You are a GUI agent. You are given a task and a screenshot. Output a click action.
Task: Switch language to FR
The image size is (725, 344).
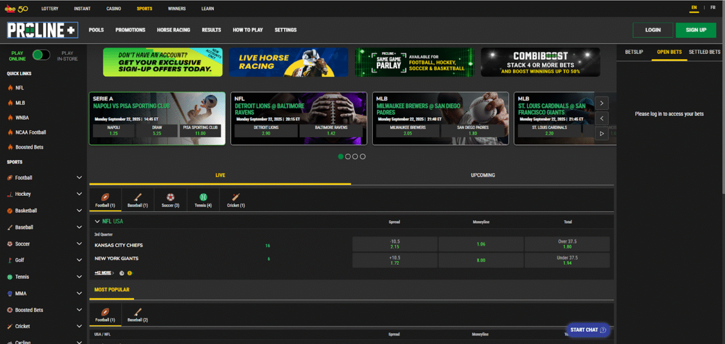(713, 7)
